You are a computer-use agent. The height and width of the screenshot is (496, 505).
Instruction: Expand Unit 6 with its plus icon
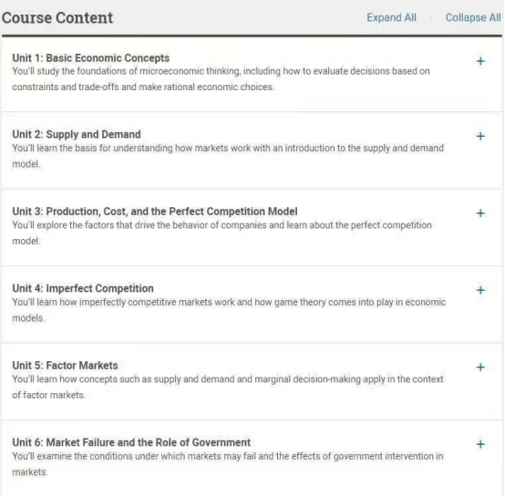click(x=480, y=444)
